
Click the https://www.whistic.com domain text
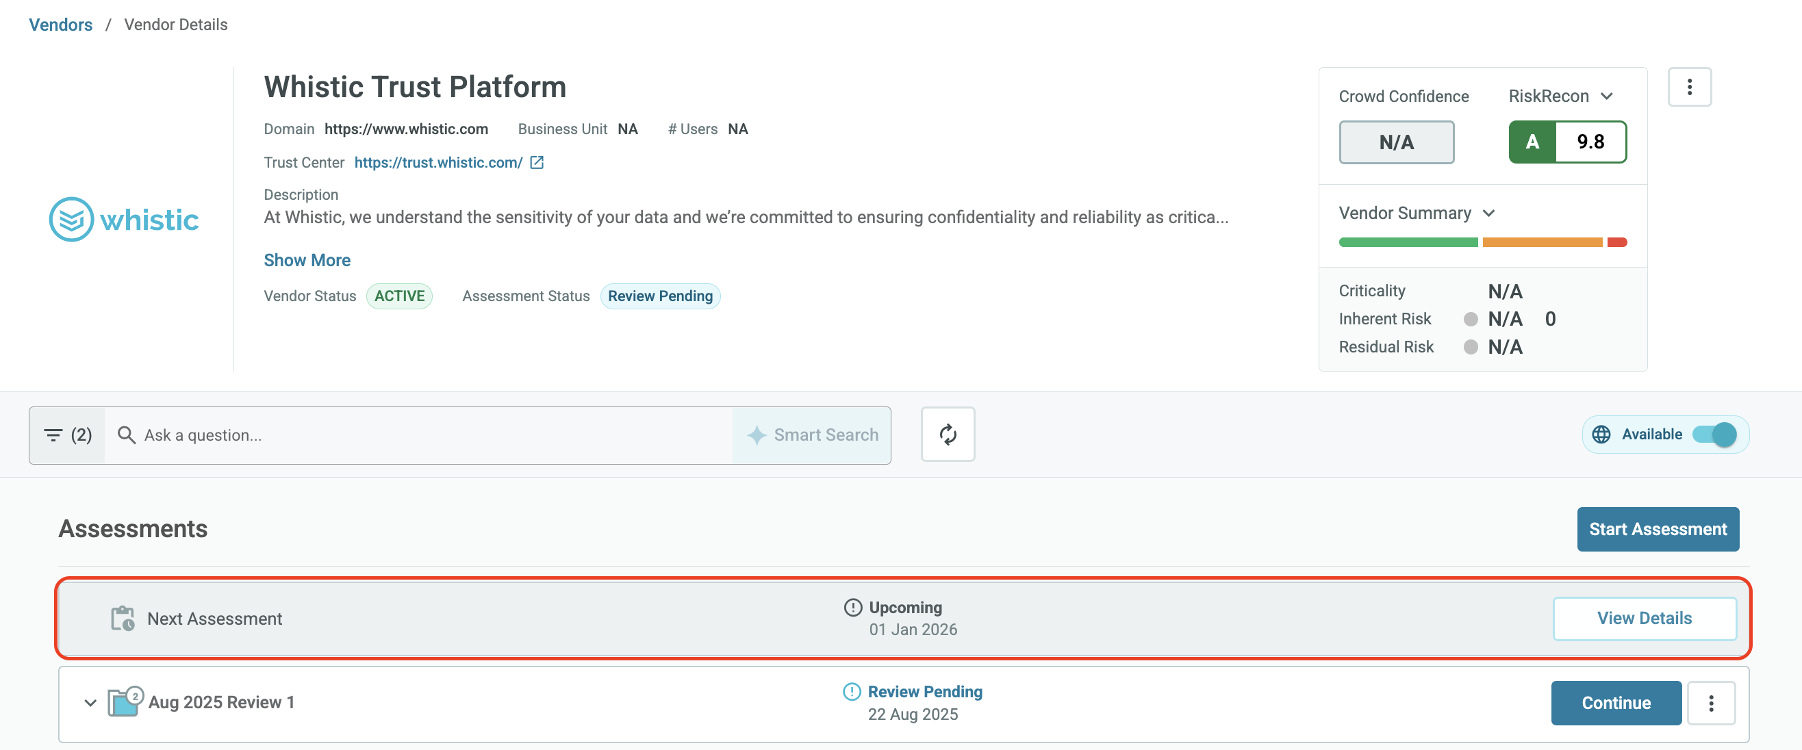407,129
